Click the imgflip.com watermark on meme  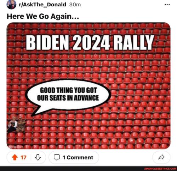coord(16,147)
